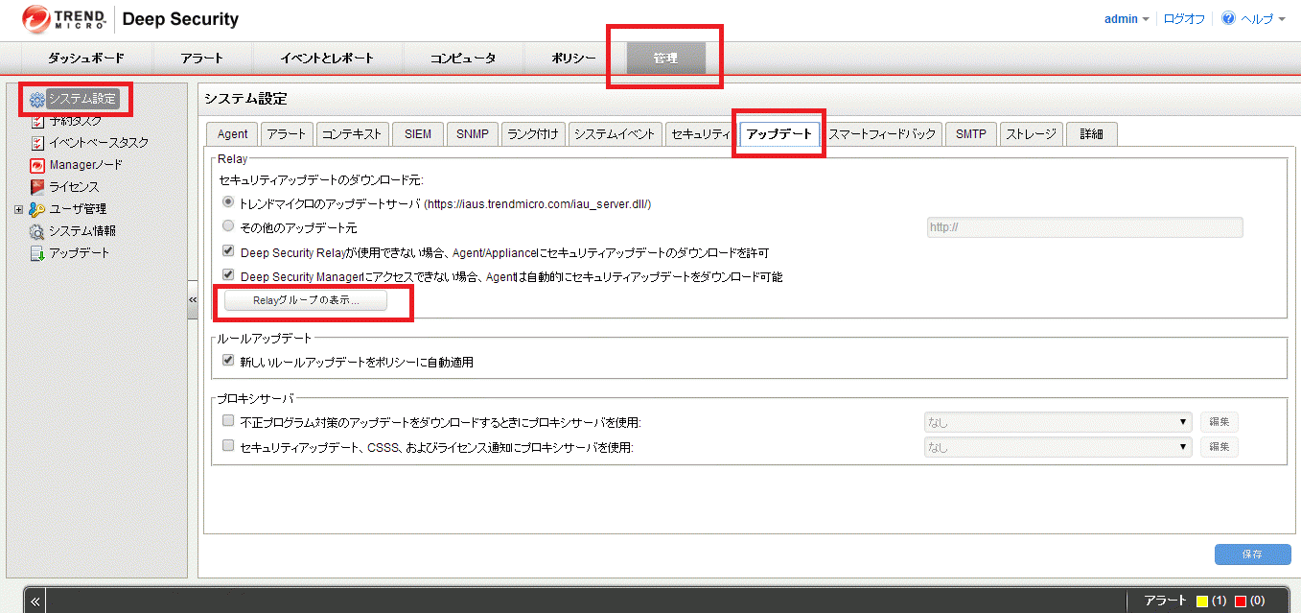The image size is (1301, 613).
Task: Switch to the アップデート settings tab
Action: 778,134
